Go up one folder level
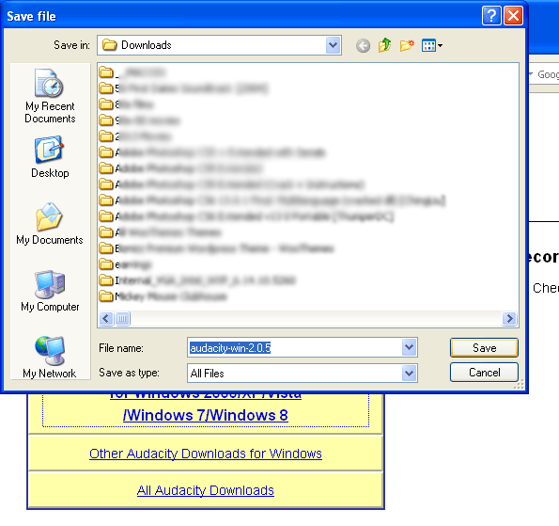 (x=384, y=45)
